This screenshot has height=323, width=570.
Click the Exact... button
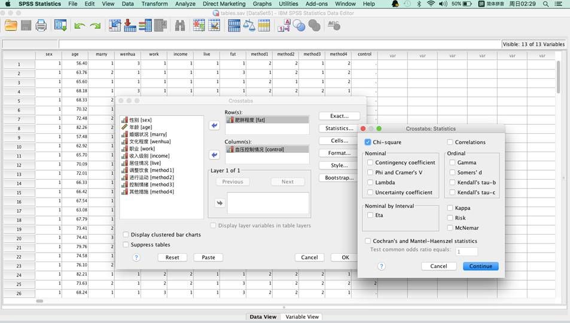(339, 116)
